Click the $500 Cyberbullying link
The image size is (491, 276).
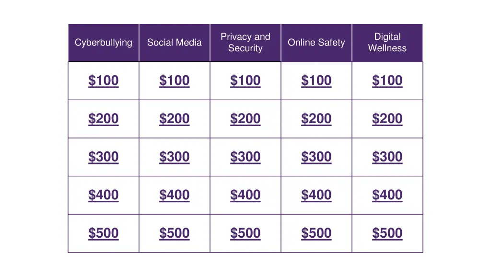[103, 233]
